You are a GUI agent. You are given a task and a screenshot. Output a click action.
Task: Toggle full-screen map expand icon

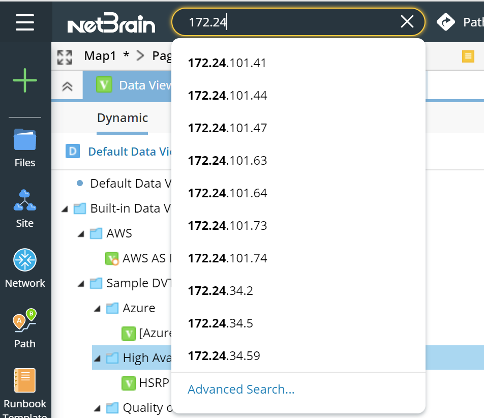click(65, 57)
